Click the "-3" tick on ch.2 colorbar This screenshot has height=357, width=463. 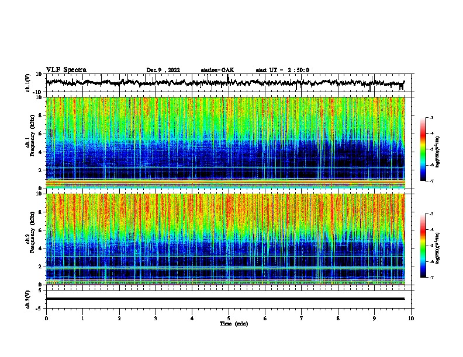(431, 214)
